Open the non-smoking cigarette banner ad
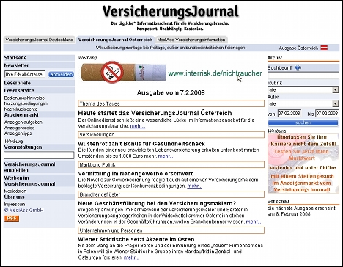 pos(123,73)
